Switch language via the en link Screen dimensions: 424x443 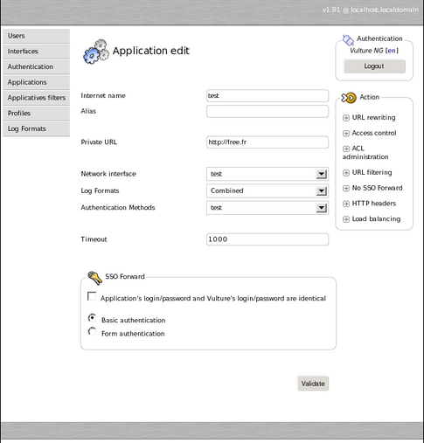point(392,51)
